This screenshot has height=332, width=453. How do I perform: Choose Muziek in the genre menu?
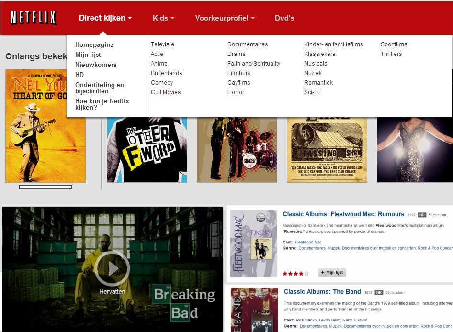click(313, 73)
